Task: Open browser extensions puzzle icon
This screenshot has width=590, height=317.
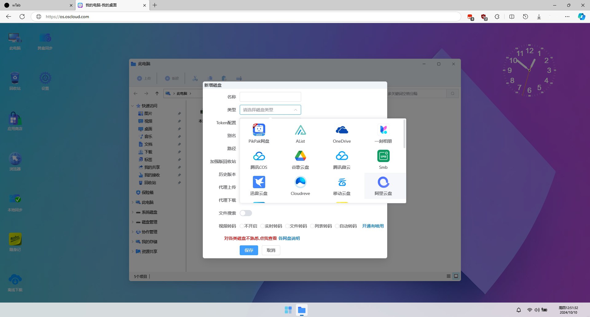Action: tap(497, 17)
